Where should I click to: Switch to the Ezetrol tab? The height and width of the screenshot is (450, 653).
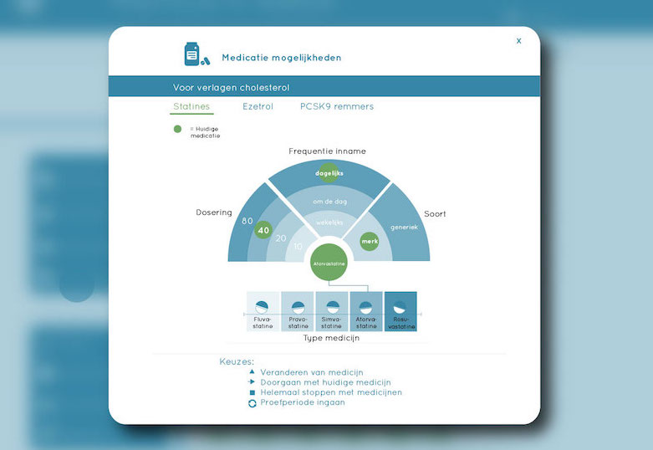click(258, 107)
